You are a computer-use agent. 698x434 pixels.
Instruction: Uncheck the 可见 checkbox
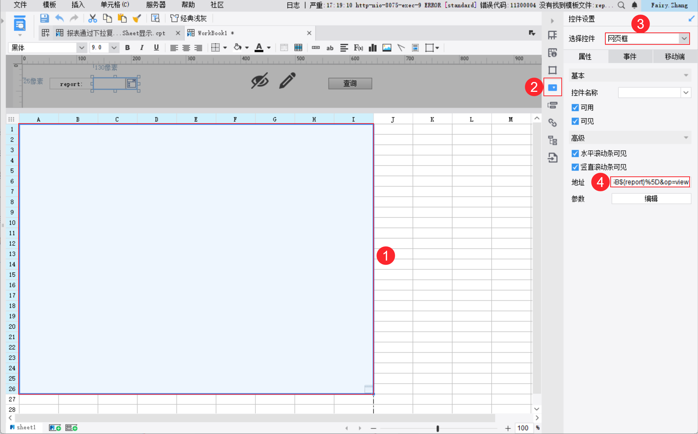tap(575, 121)
